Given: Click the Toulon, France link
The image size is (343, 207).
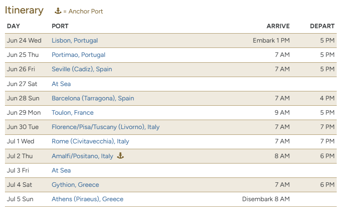Looking at the screenshot, I should tap(73, 112).
